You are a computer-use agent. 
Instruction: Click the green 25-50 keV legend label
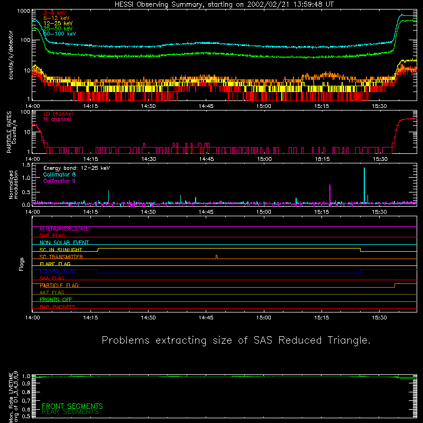point(58,29)
